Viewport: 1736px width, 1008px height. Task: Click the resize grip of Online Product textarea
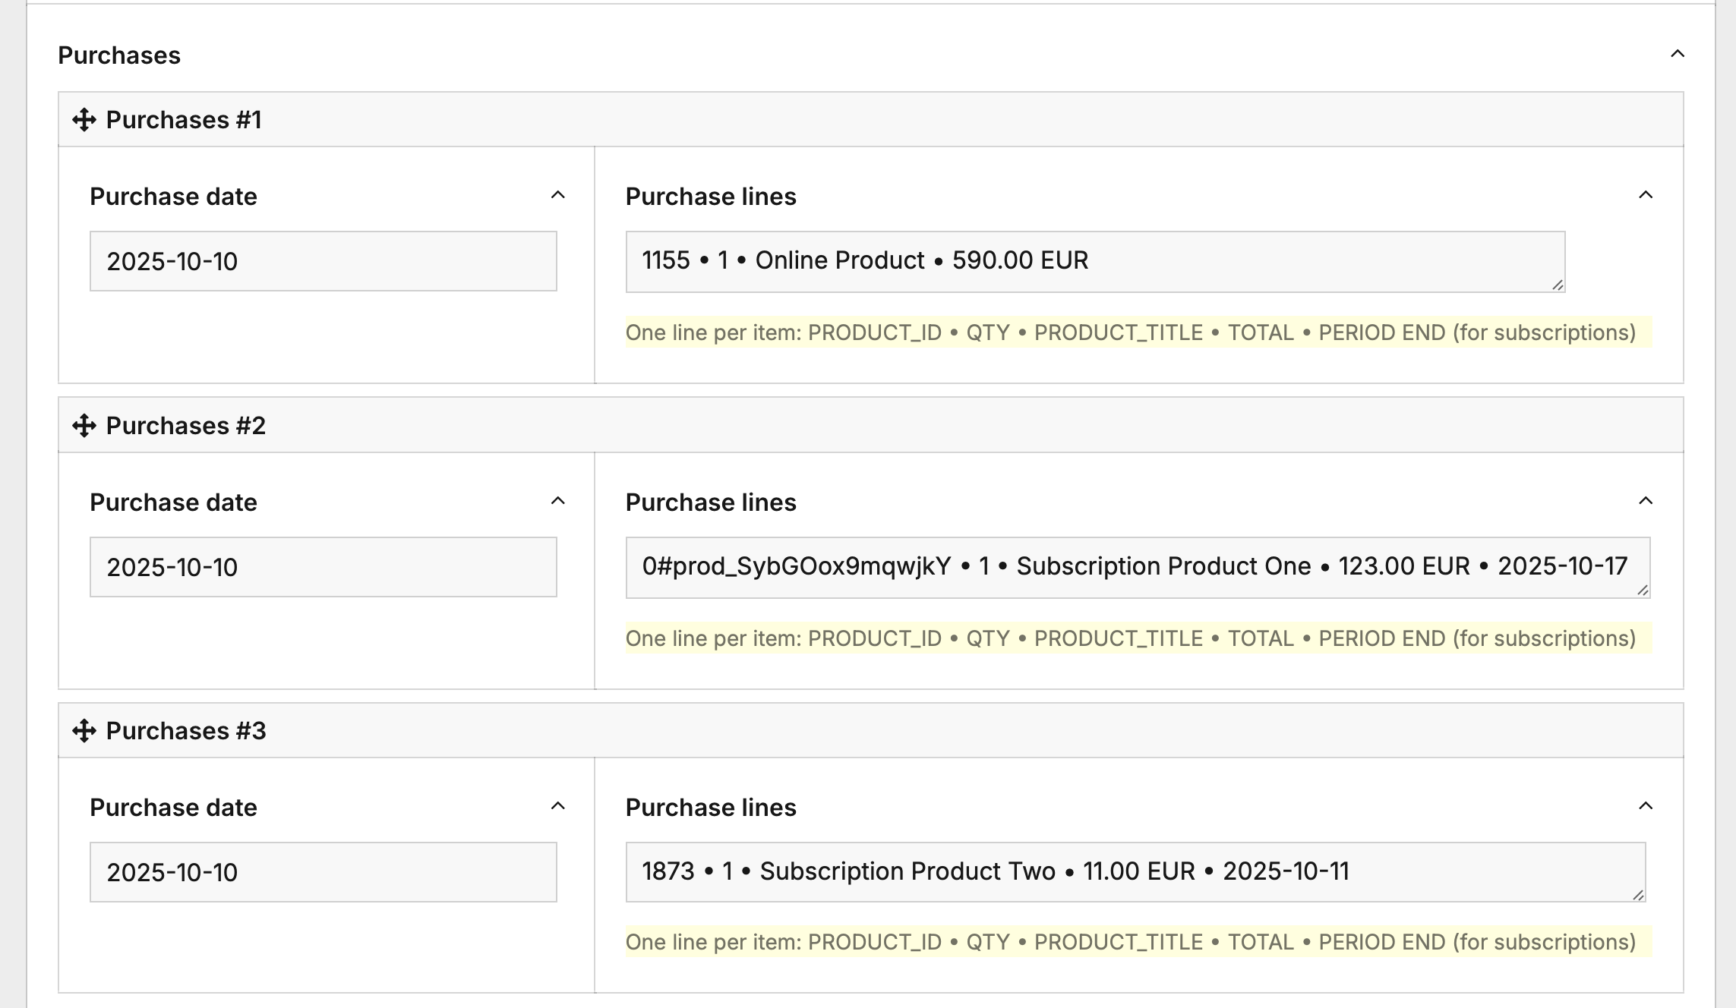[1558, 285]
